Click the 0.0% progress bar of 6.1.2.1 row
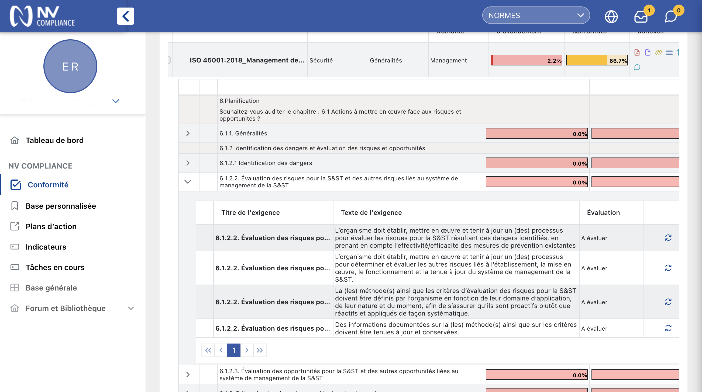 coord(536,163)
